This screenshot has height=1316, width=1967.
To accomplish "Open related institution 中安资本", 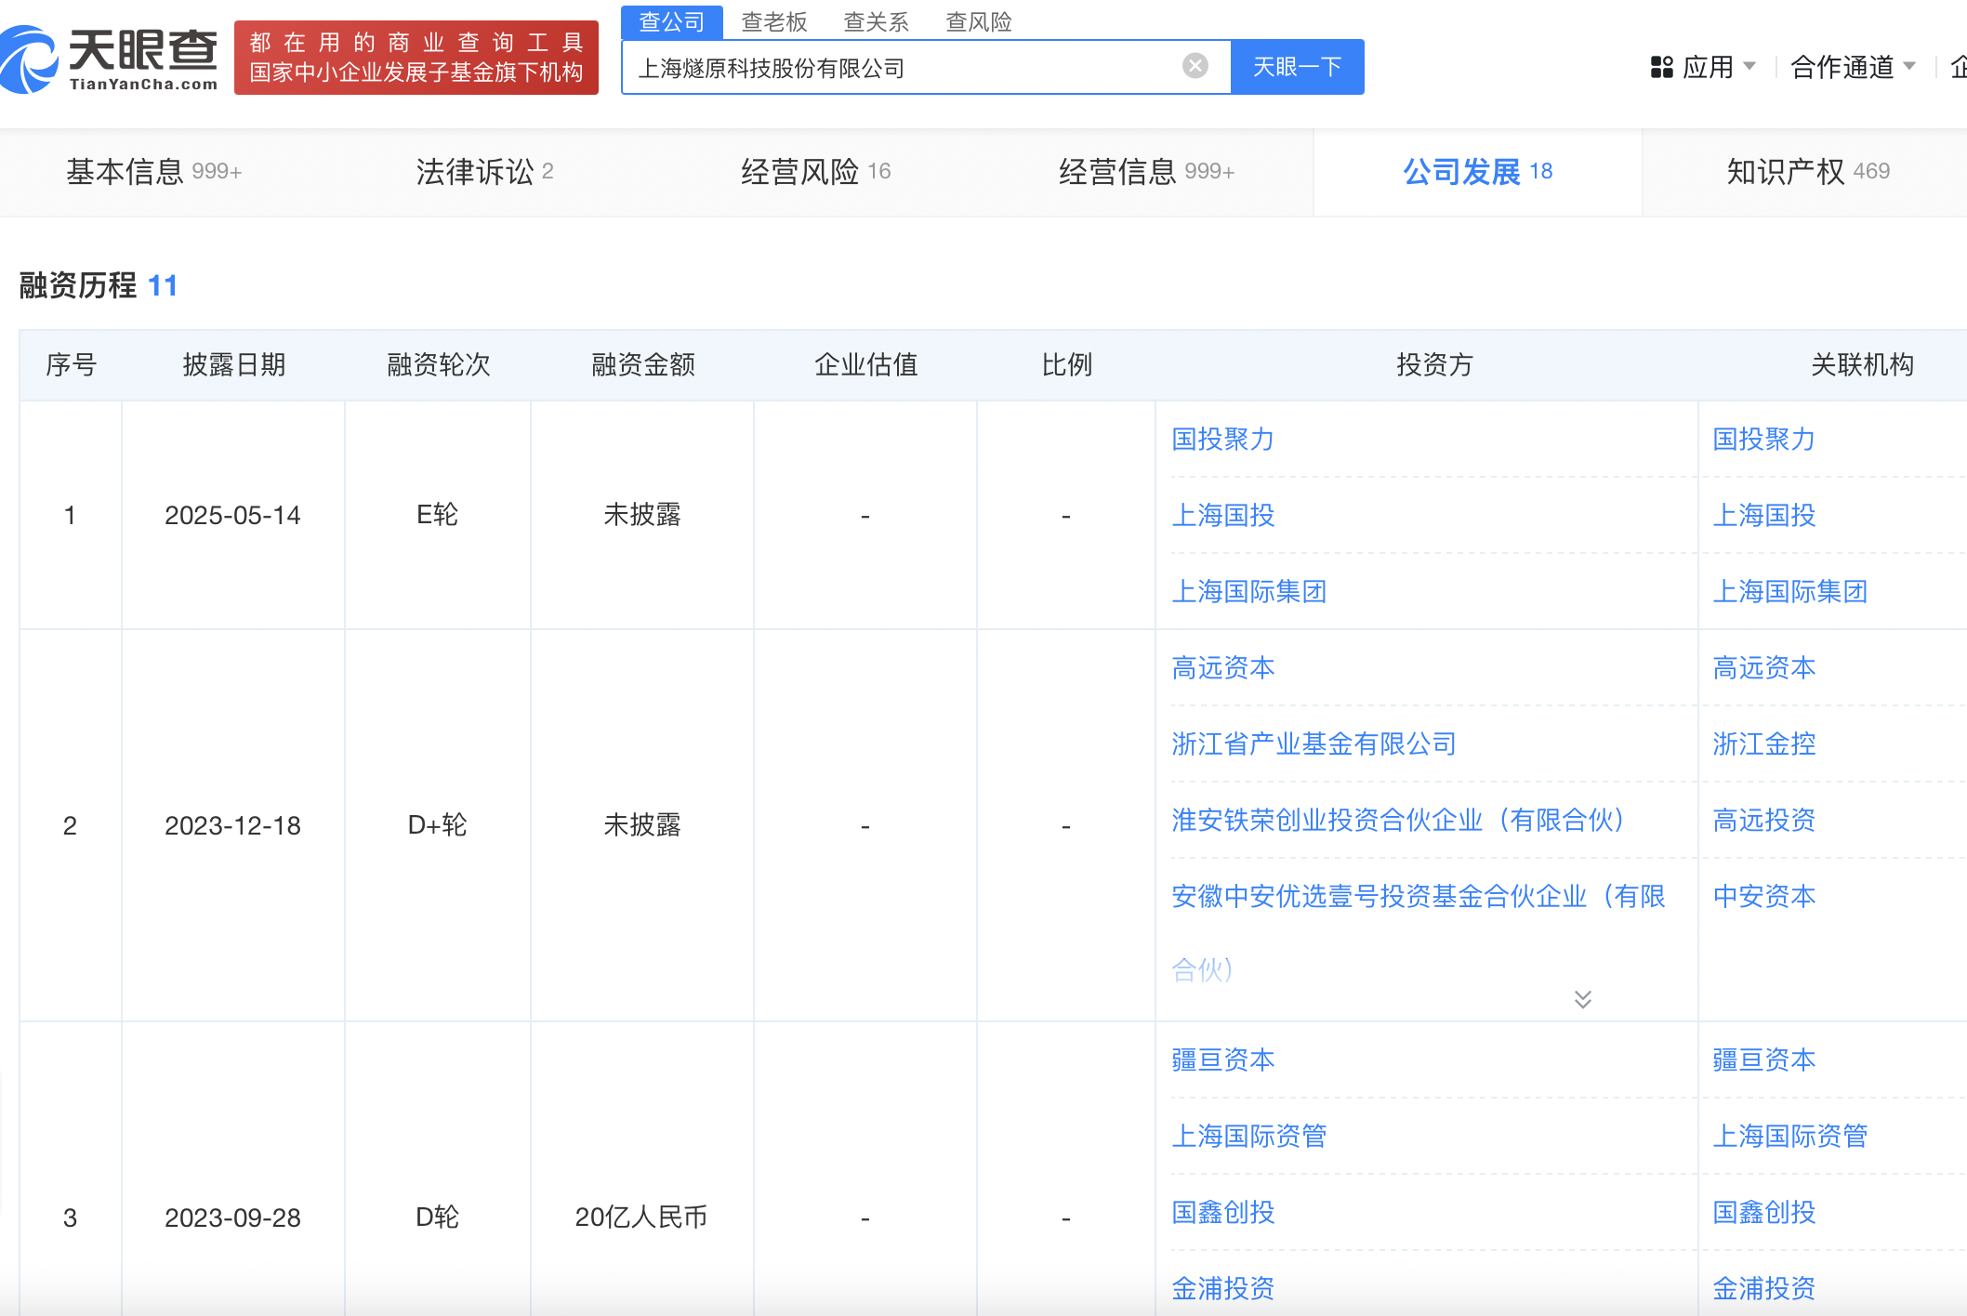I will 1763,896.
